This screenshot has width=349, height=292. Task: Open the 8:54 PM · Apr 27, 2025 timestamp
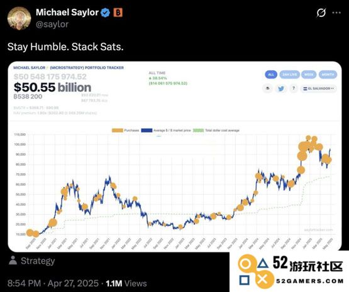pos(53,283)
